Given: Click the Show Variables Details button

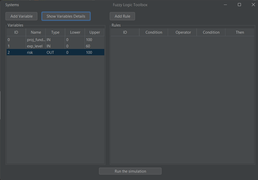Looking at the screenshot, I should click(x=66, y=16).
